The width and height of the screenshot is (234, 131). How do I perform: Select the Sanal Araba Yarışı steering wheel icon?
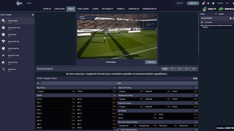tap(3, 28)
